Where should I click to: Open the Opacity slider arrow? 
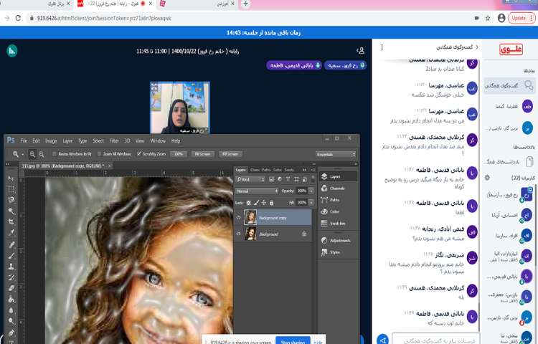311,191
